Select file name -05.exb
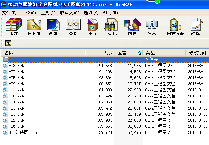 click(x=16, y=78)
